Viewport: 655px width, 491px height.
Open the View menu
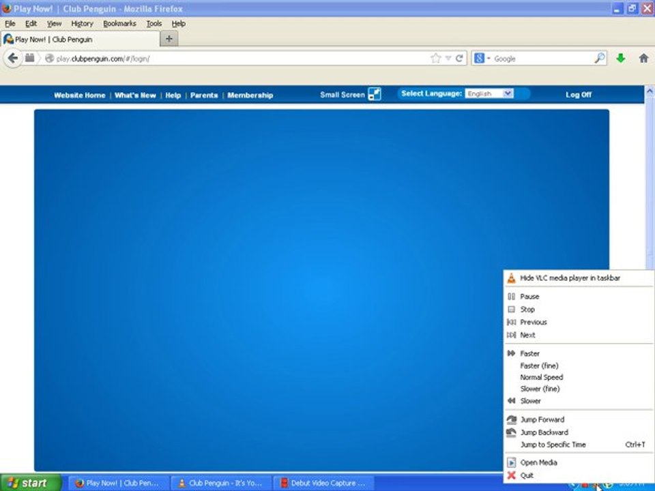pyautogui.click(x=54, y=24)
